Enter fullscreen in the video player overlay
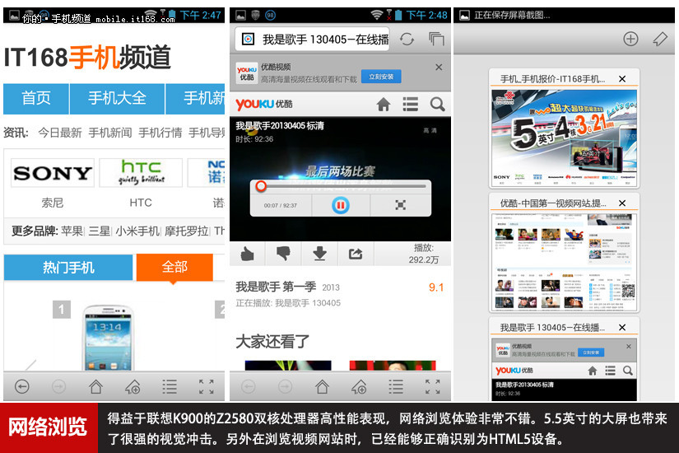Screen dimensions: 679x453 (x=401, y=205)
